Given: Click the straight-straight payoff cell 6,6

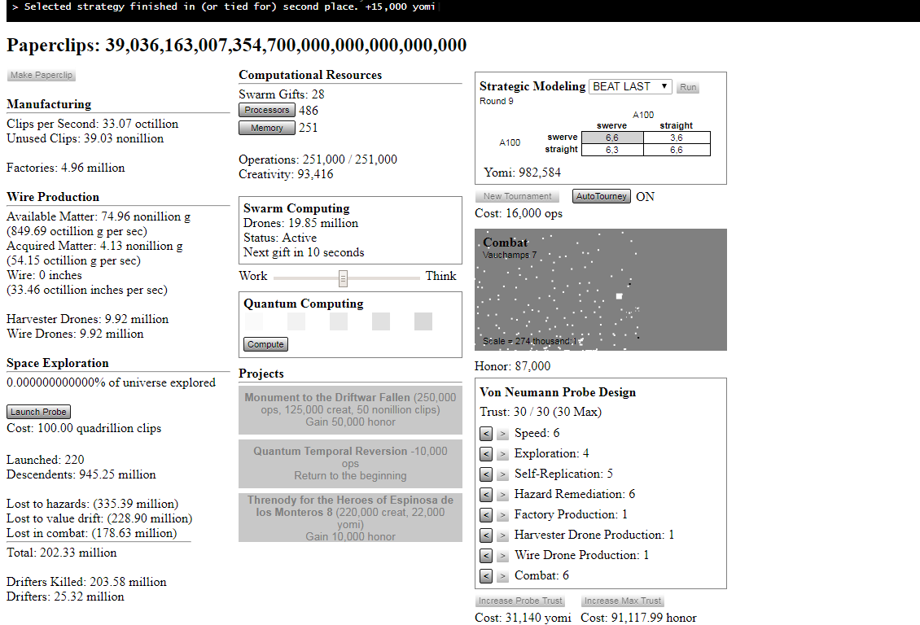Looking at the screenshot, I should click(677, 150).
